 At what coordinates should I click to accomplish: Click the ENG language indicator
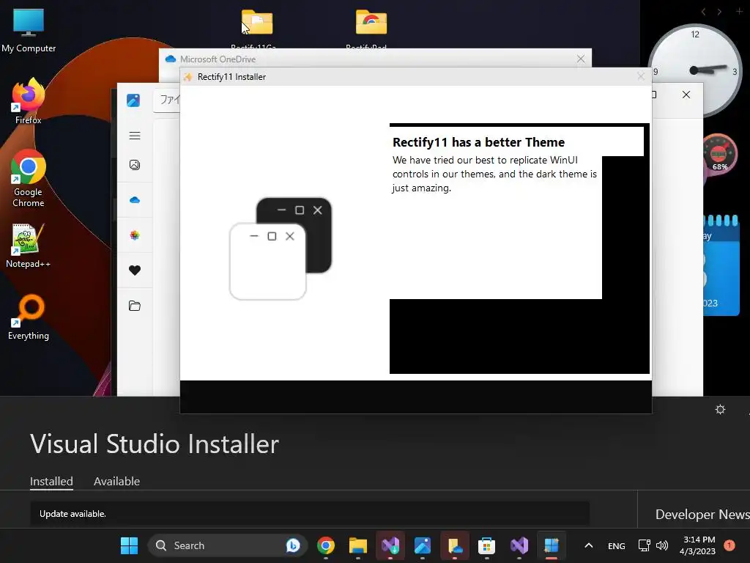tap(616, 545)
